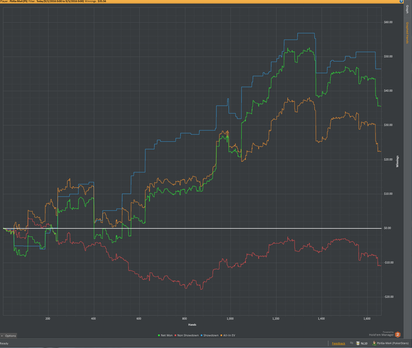Toggle the Net Won legend entry
Screen dimensions: 412x348
coord(165,336)
